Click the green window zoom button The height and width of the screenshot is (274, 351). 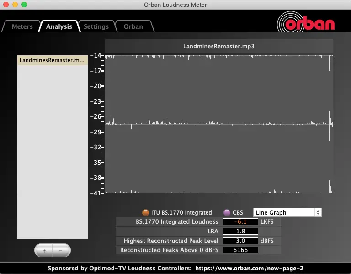(x=24, y=5)
